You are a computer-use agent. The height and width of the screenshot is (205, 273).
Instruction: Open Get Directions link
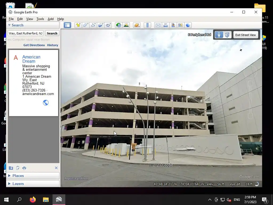point(34,45)
